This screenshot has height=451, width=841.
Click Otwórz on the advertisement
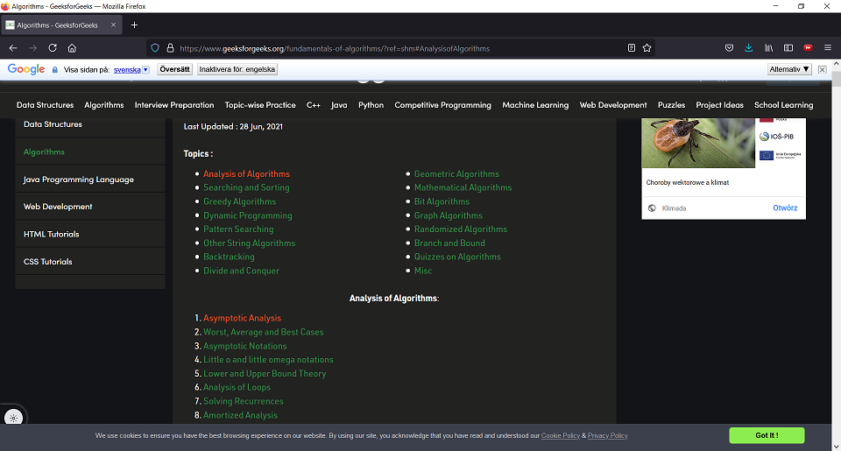click(x=785, y=208)
